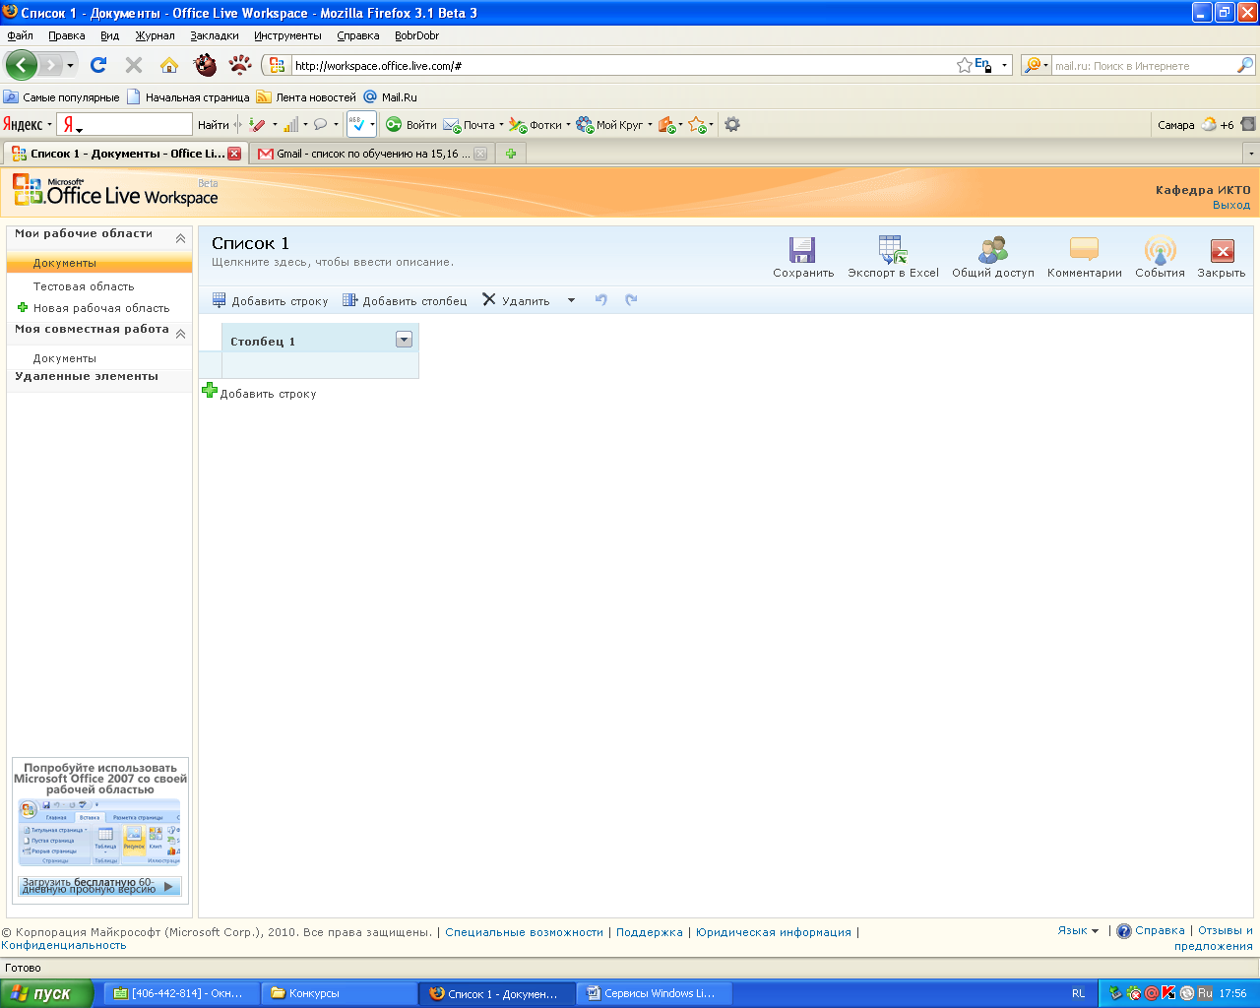The height and width of the screenshot is (1008, 1260).
Task: Open Удаленные элементы section
Action: [87, 376]
